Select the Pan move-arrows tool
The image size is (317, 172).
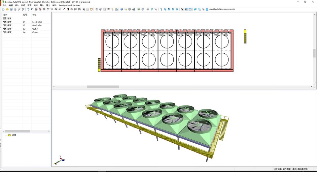coord(148,9)
